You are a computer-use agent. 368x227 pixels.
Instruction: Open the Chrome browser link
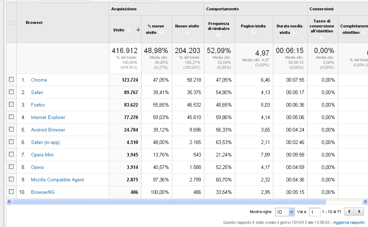point(39,80)
